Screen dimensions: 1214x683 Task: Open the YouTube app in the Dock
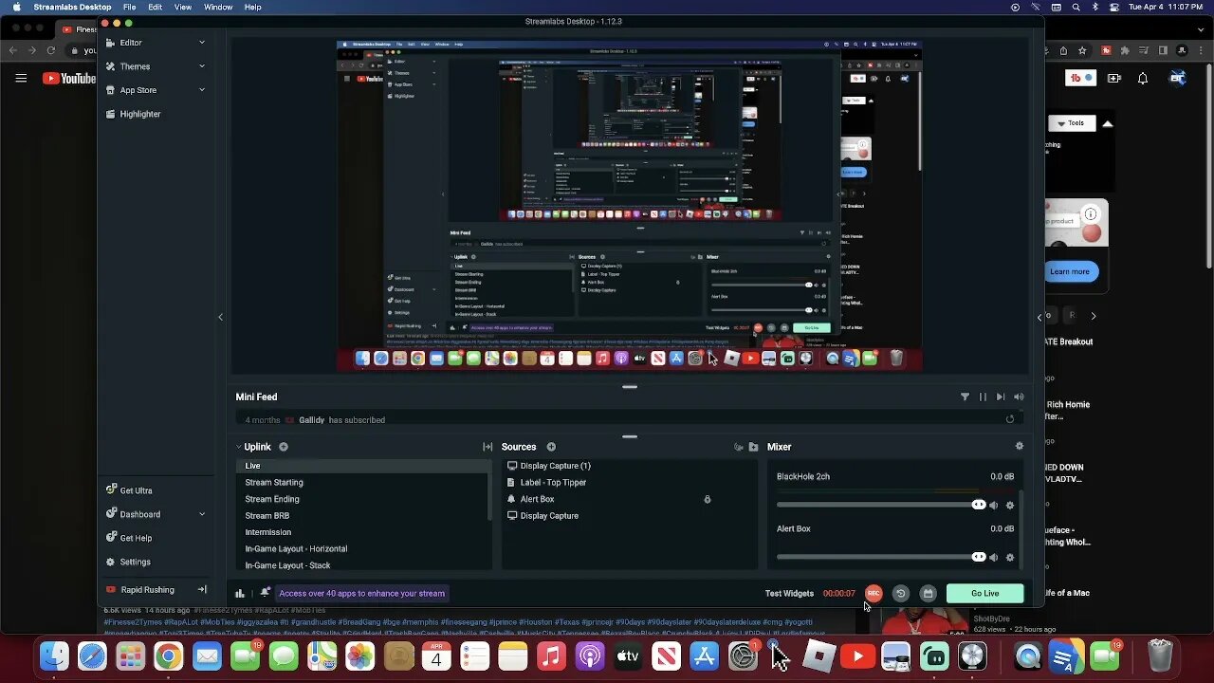(857, 655)
